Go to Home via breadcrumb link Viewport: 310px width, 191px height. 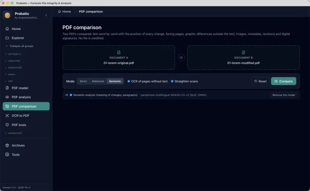pos(64,12)
